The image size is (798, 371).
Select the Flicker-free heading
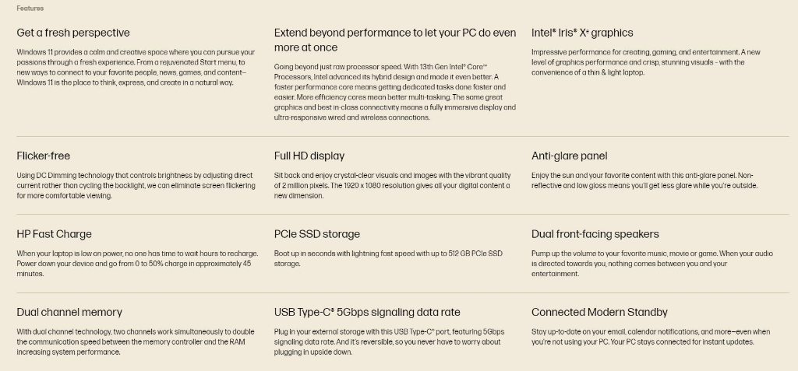click(44, 156)
